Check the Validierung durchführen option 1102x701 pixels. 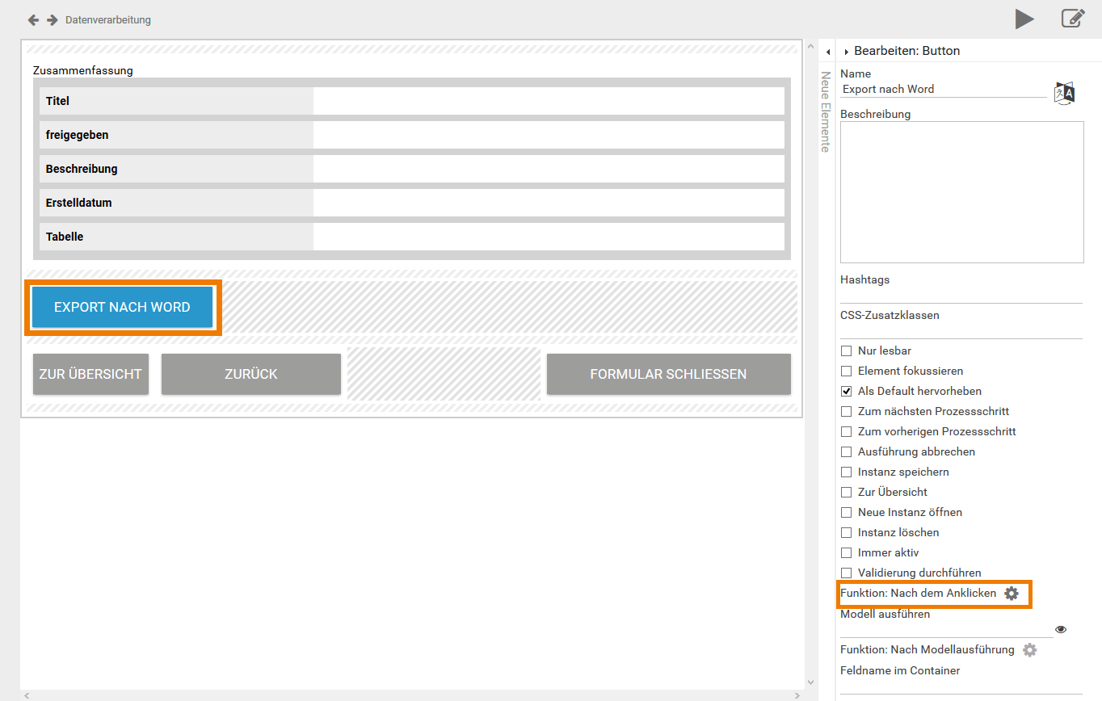pyautogui.click(x=846, y=573)
